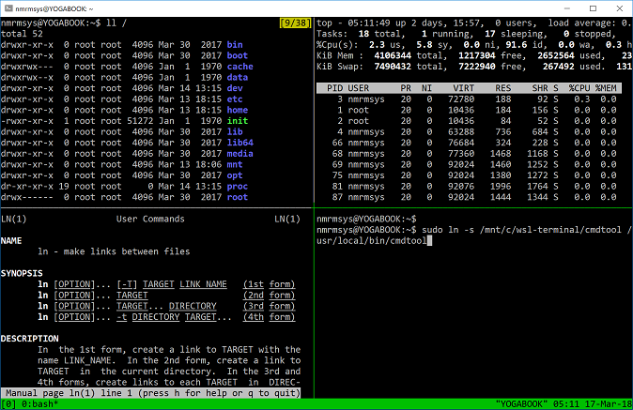Minimize the terminal window

coord(567,8)
